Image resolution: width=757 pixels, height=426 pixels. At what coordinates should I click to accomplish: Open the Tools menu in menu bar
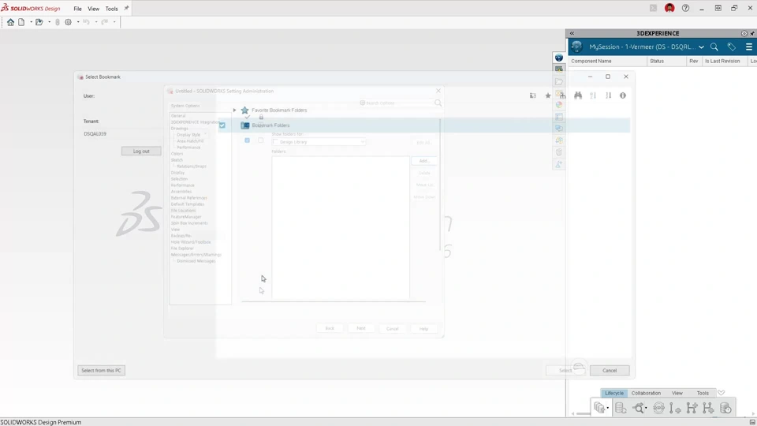(111, 9)
